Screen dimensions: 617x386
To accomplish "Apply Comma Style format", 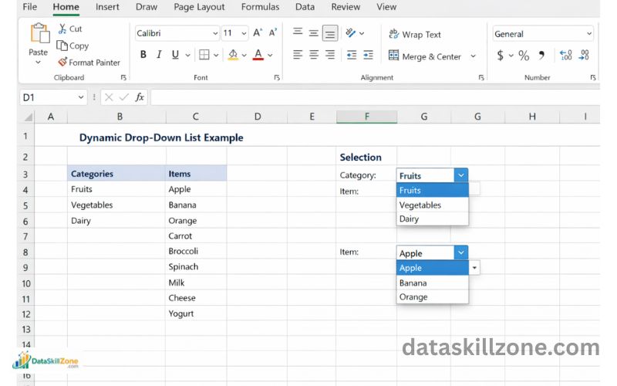I will tap(542, 55).
